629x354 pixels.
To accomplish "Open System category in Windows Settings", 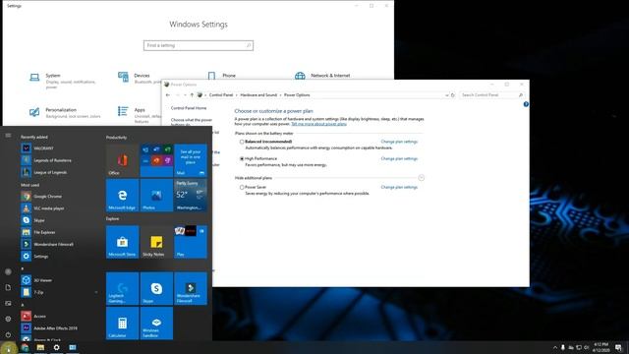I will coord(63,81).
